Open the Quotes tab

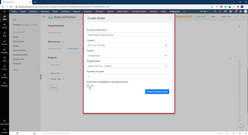point(110,12)
